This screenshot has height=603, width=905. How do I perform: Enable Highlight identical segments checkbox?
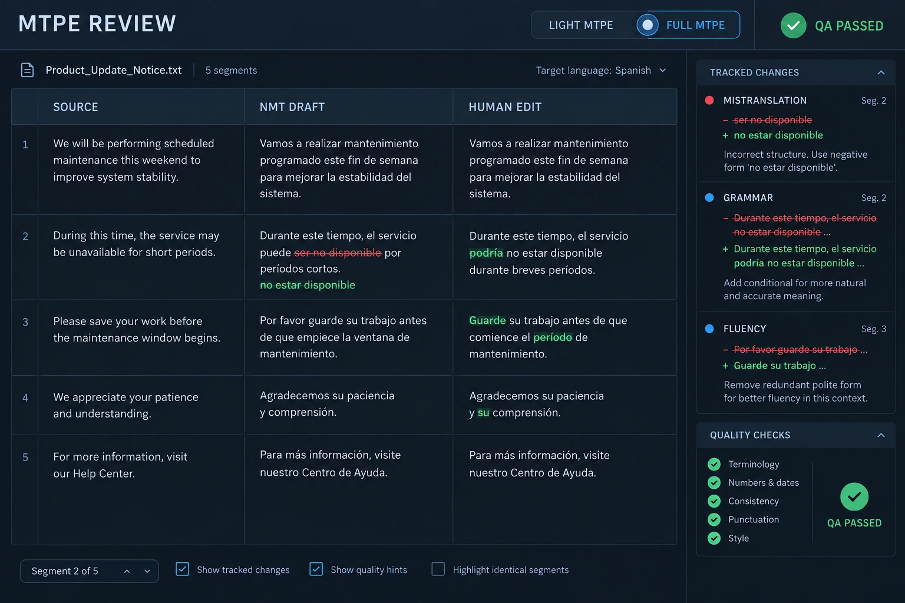click(438, 569)
